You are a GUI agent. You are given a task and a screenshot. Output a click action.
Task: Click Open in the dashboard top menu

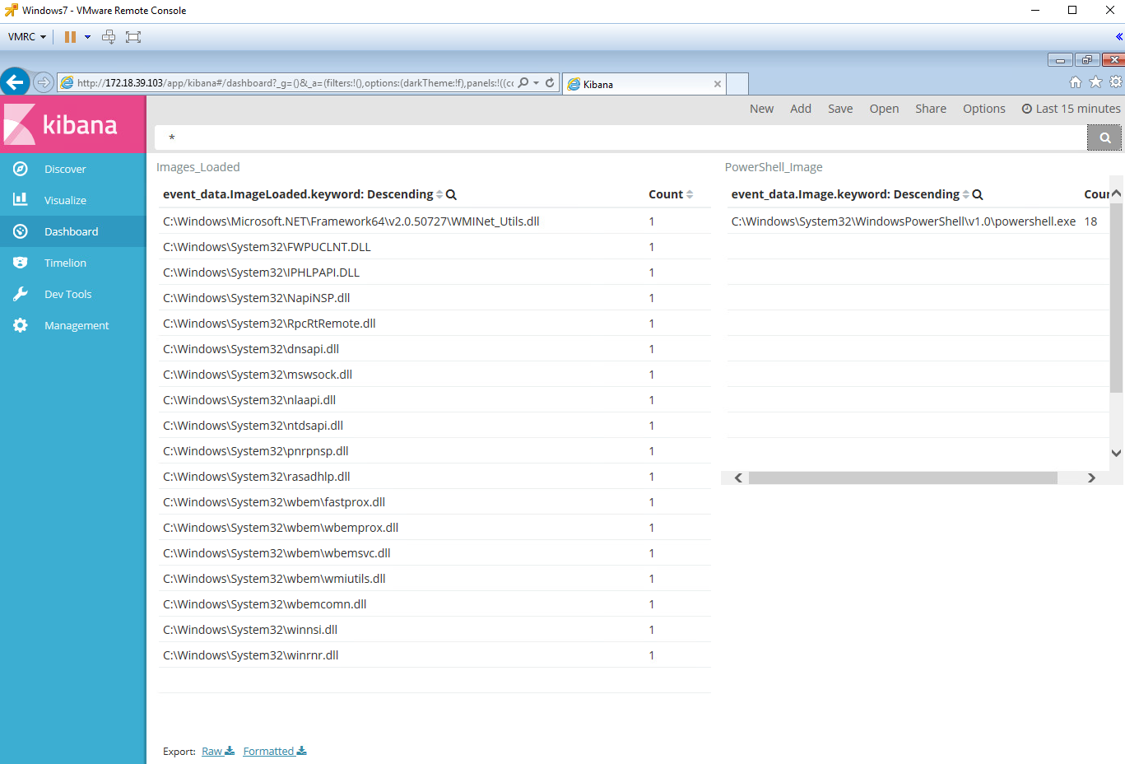click(885, 109)
